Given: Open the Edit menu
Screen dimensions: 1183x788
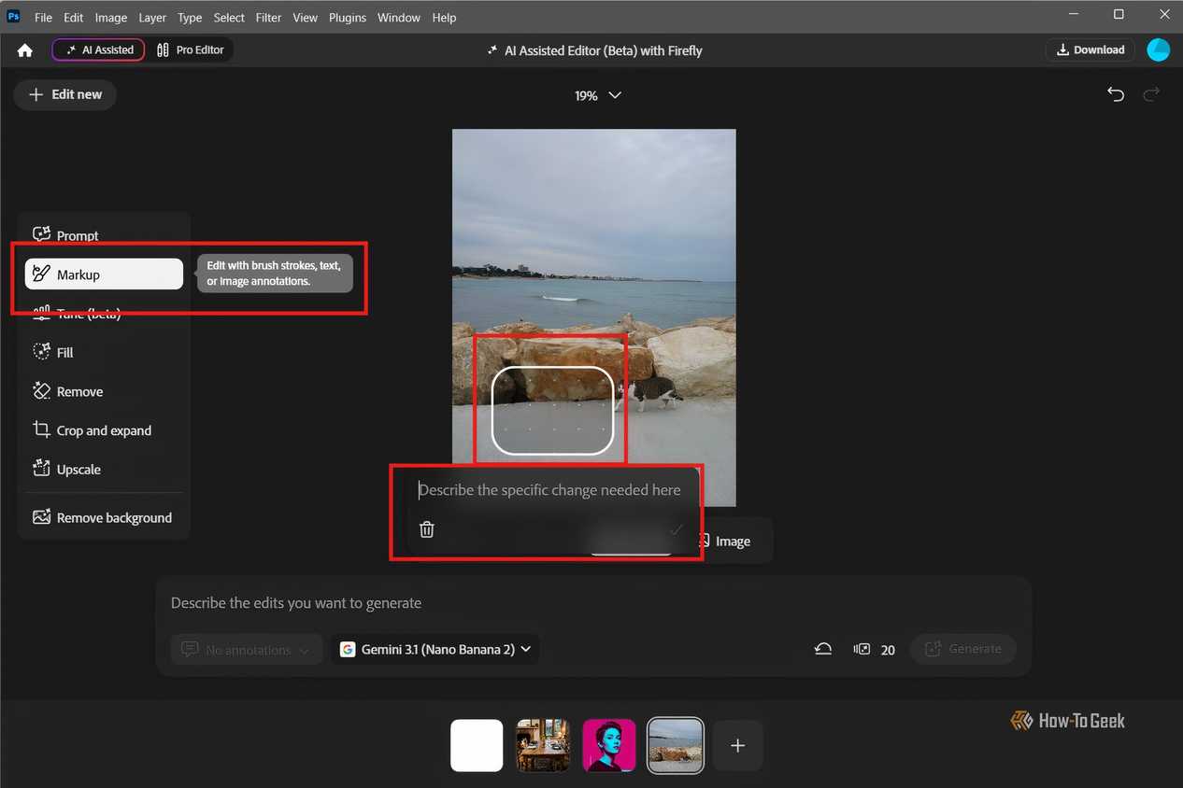Looking at the screenshot, I should [x=74, y=18].
